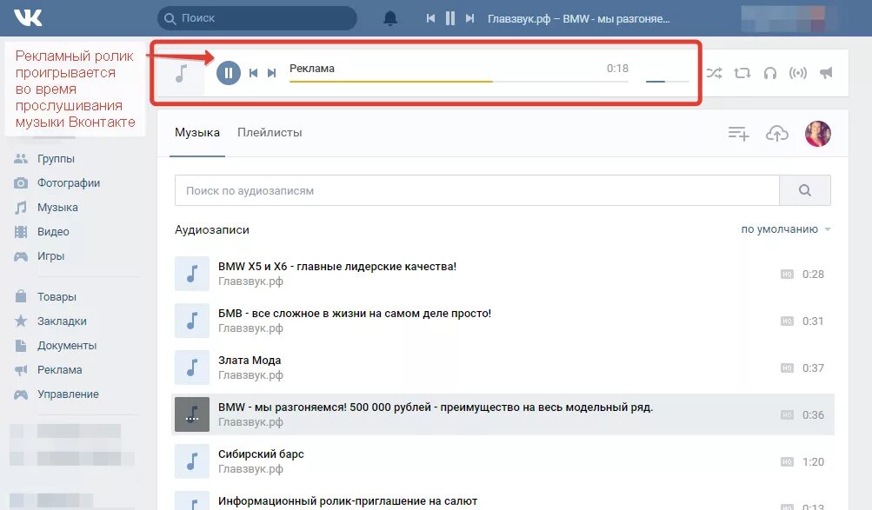Select the Сибирский барс track title
The width and height of the screenshot is (872, 510).
pos(261,454)
